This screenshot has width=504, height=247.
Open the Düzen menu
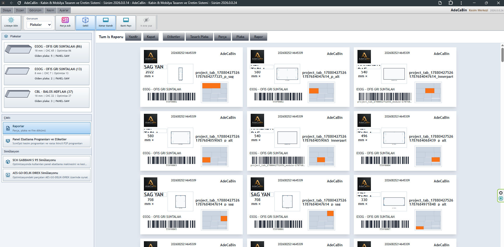pyautogui.click(x=20, y=10)
